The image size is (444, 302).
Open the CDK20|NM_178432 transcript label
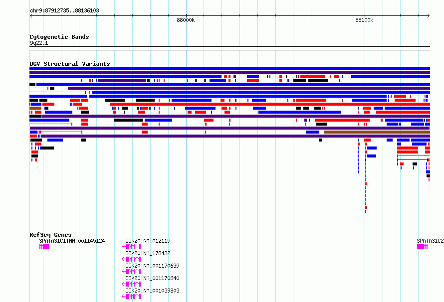coord(148,253)
